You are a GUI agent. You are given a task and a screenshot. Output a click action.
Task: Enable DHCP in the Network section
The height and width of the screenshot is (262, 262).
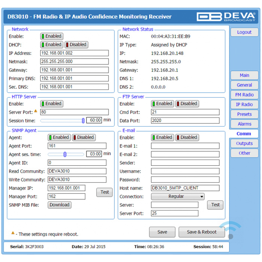coord(52,45)
